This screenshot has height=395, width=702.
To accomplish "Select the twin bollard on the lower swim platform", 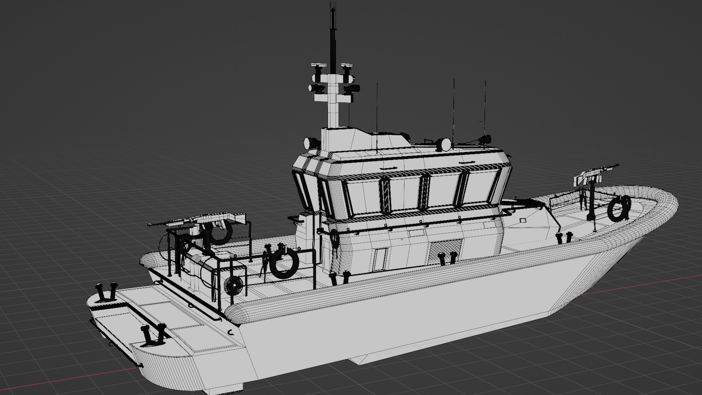I will pos(153,335).
